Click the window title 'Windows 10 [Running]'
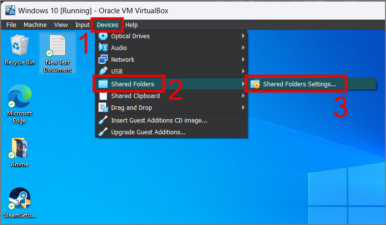The image size is (386, 225). (x=55, y=11)
